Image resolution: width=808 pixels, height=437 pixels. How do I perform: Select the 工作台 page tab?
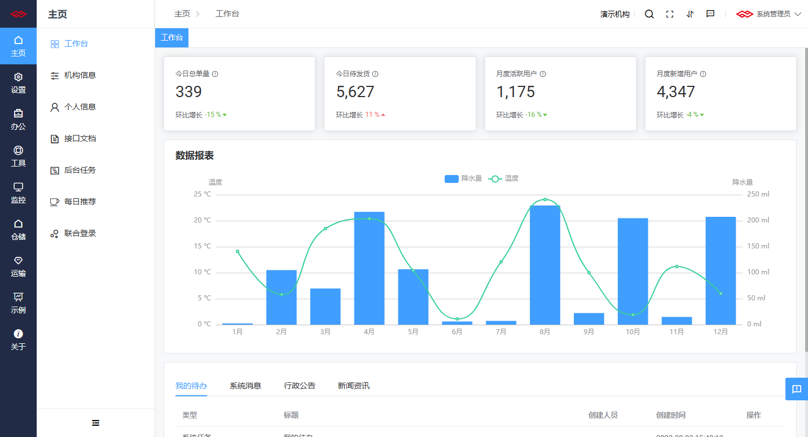tap(172, 38)
